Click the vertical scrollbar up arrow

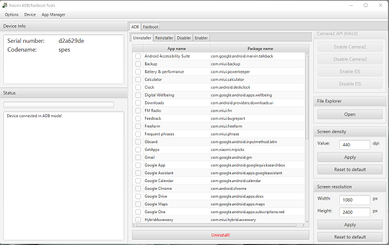[x=307, y=54]
